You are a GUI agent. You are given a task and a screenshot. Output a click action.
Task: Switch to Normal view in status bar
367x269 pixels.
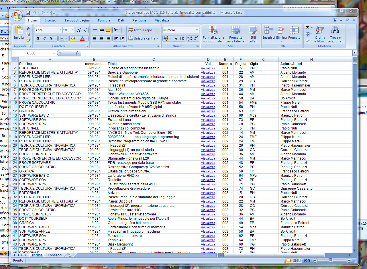tap(289, 260)
